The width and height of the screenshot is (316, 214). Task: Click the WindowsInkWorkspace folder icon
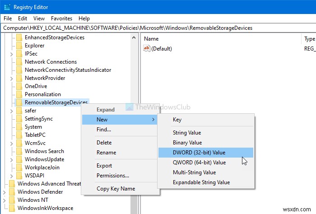click(12, 208)
